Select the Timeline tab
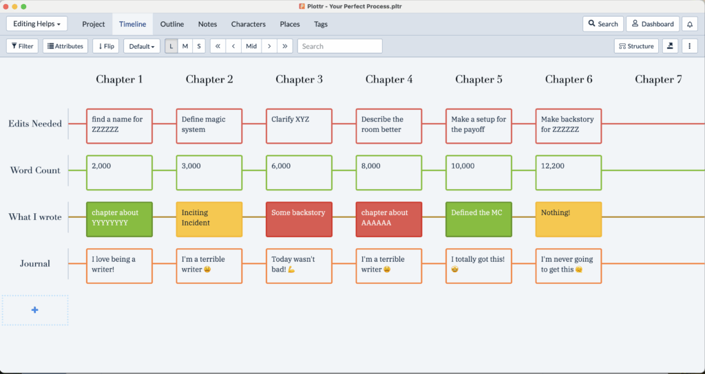Screen dimensions: 705x374 click(x=133, y=24)
